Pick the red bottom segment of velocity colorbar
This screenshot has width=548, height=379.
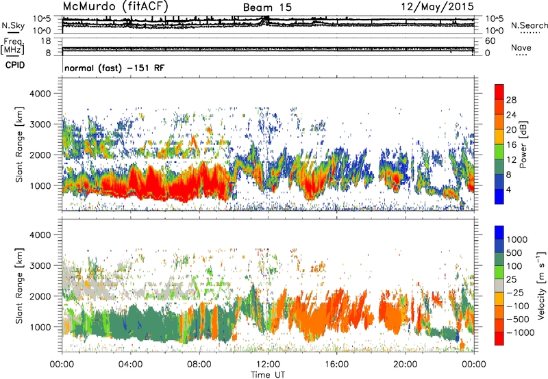(499, 339)
